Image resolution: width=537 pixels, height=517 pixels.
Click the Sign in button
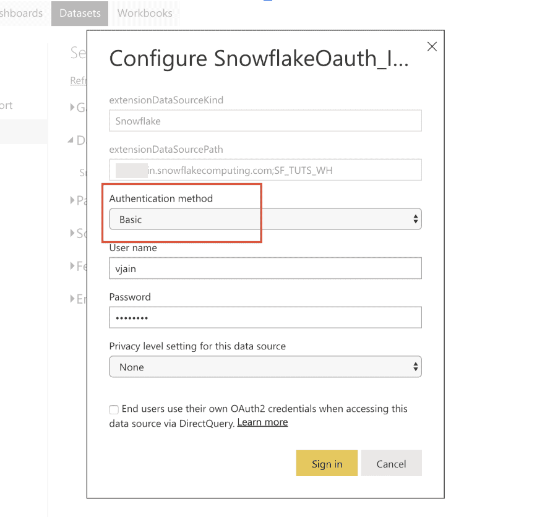click(327, 464)
